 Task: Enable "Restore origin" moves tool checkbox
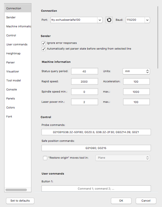(45, 158)
